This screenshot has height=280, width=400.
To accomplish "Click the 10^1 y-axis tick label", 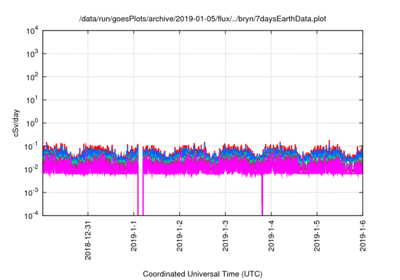I will click(x=32, y=100).
